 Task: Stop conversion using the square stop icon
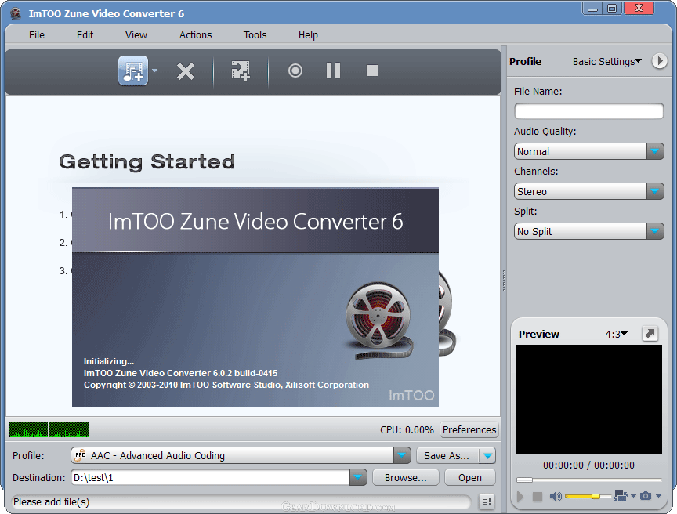coord(371,71)
